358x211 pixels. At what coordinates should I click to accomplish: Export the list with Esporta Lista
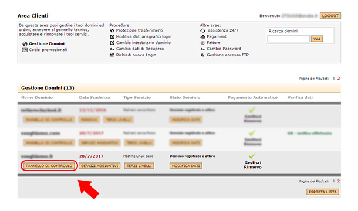pyautogui.click(x=323, y=192)
